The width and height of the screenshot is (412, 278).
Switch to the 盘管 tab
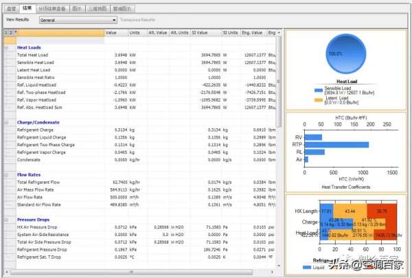[10, 8]
